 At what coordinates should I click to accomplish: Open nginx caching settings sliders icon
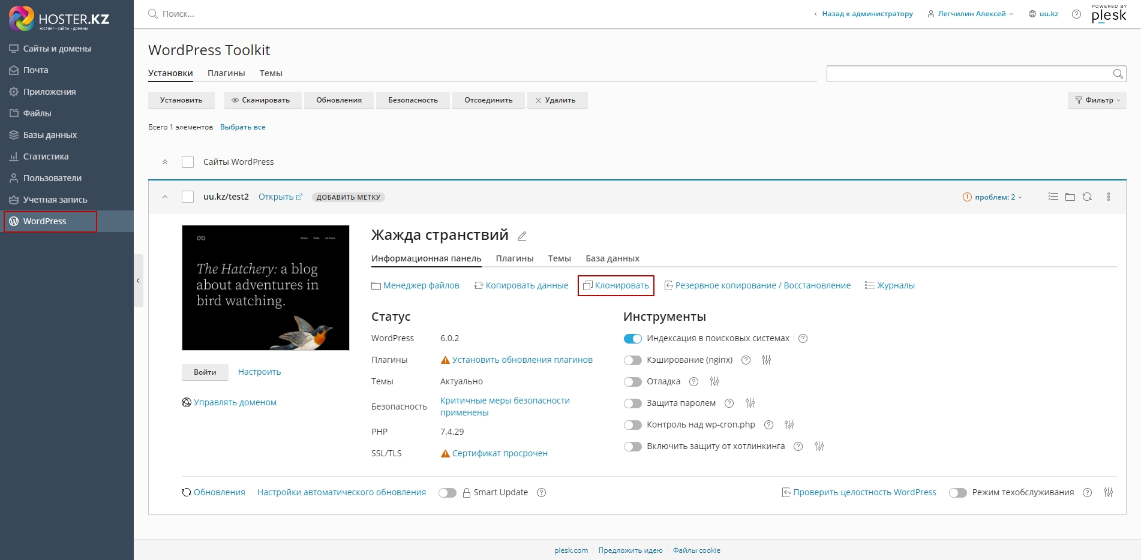click(766, 360)
